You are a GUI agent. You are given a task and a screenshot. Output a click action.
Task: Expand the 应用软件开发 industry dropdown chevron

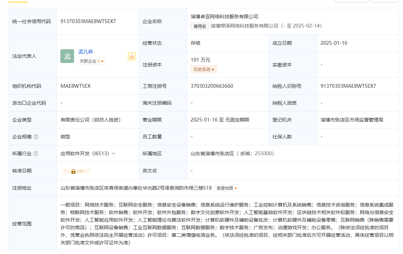(x=114, y=154)
